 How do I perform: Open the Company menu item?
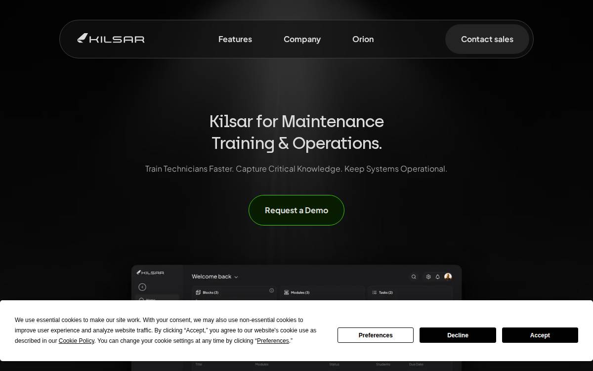[302, 39]
